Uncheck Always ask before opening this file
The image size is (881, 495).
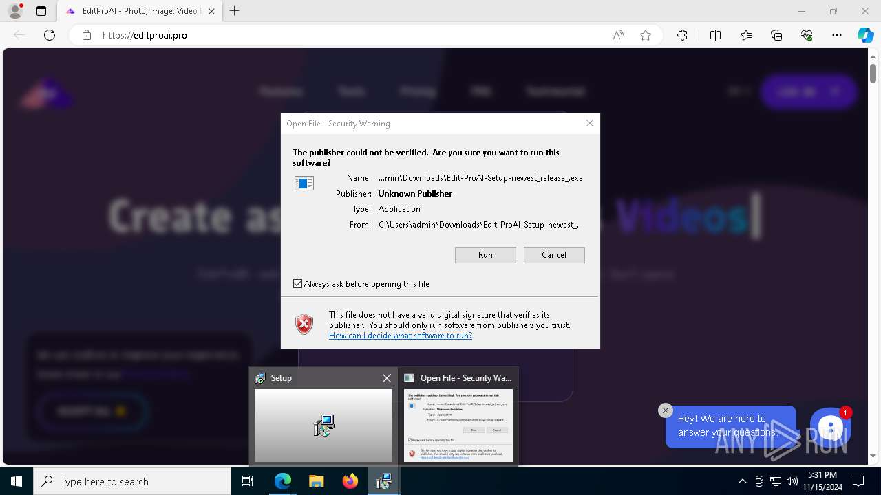(298, 284)
